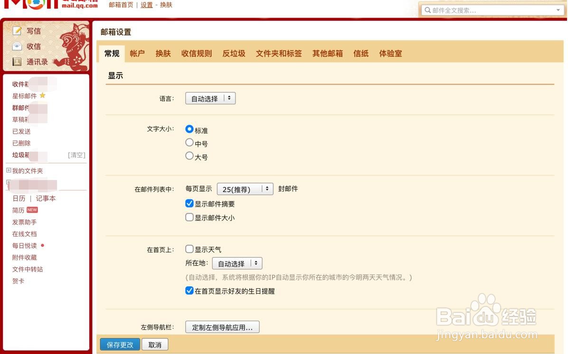
Task: Click the 写信 compose mail icon
Action: coord(18,31)
